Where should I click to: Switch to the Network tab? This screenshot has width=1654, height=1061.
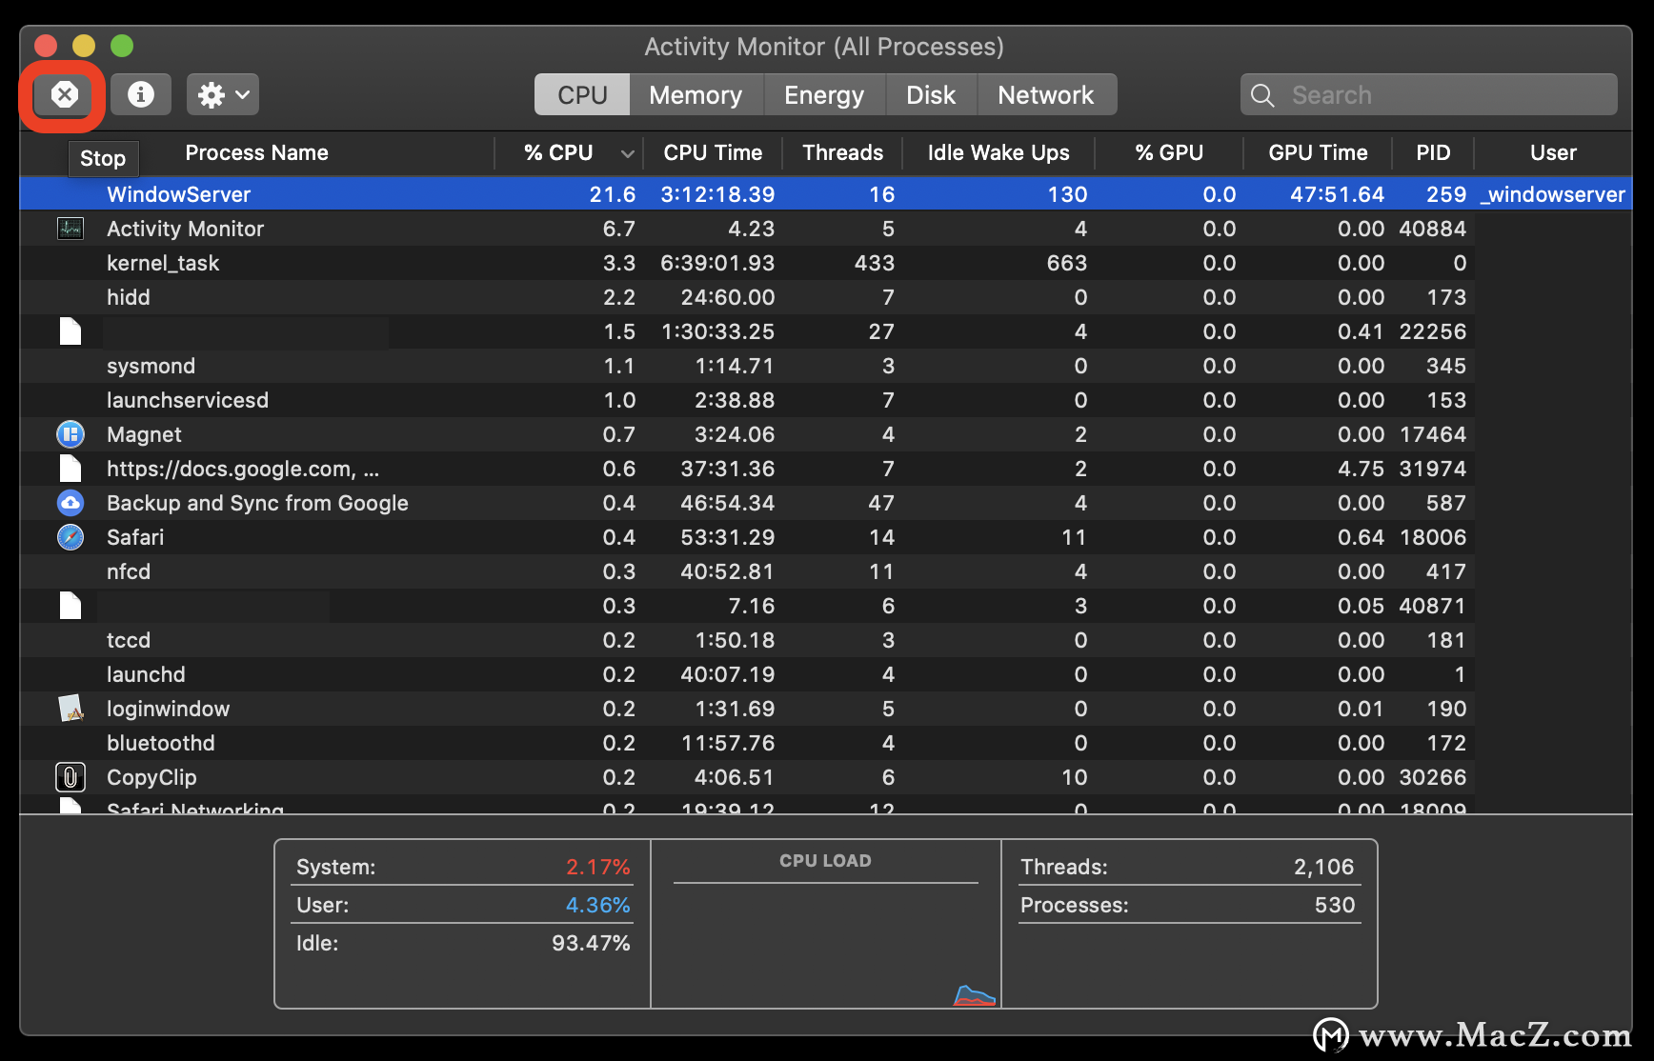tap(1046, 94)
